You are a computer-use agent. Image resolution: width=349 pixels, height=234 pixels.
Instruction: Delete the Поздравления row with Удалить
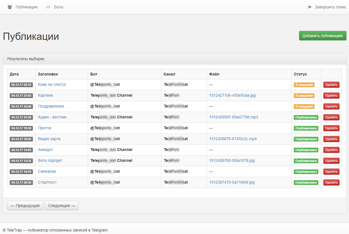click(x=331, y=106)
